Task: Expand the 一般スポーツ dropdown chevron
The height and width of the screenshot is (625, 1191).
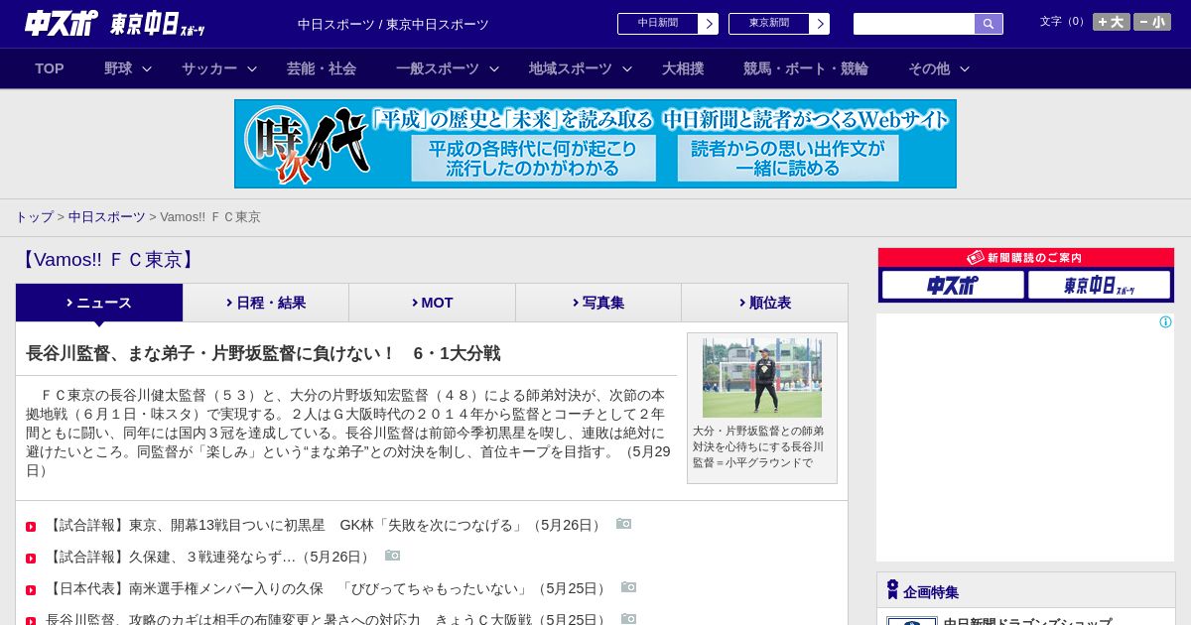Action: click(494, 68)
